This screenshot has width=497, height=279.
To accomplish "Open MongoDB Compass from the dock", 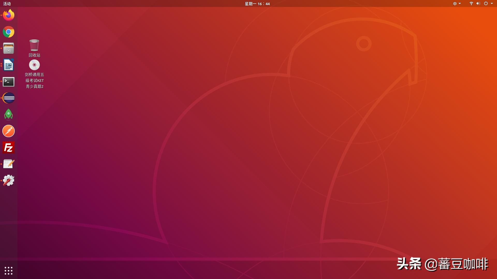I will pos(9,114).
